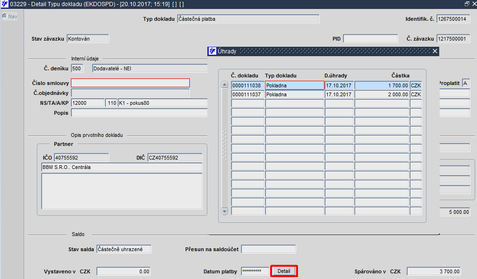Click the Stav závazku field Kontován
The height and width of the screenshot is (279, 477).
(x=88, y=39)
